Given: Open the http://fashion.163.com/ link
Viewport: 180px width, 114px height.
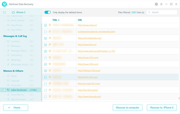Looking at the screenshot, I should coord(89,71).
